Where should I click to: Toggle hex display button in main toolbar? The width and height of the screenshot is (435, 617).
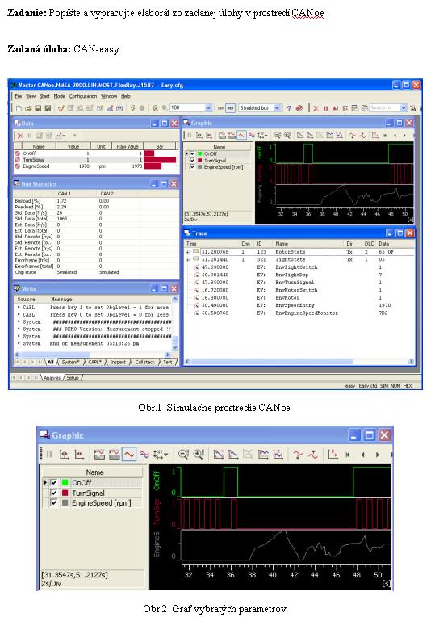pos(231,108)
